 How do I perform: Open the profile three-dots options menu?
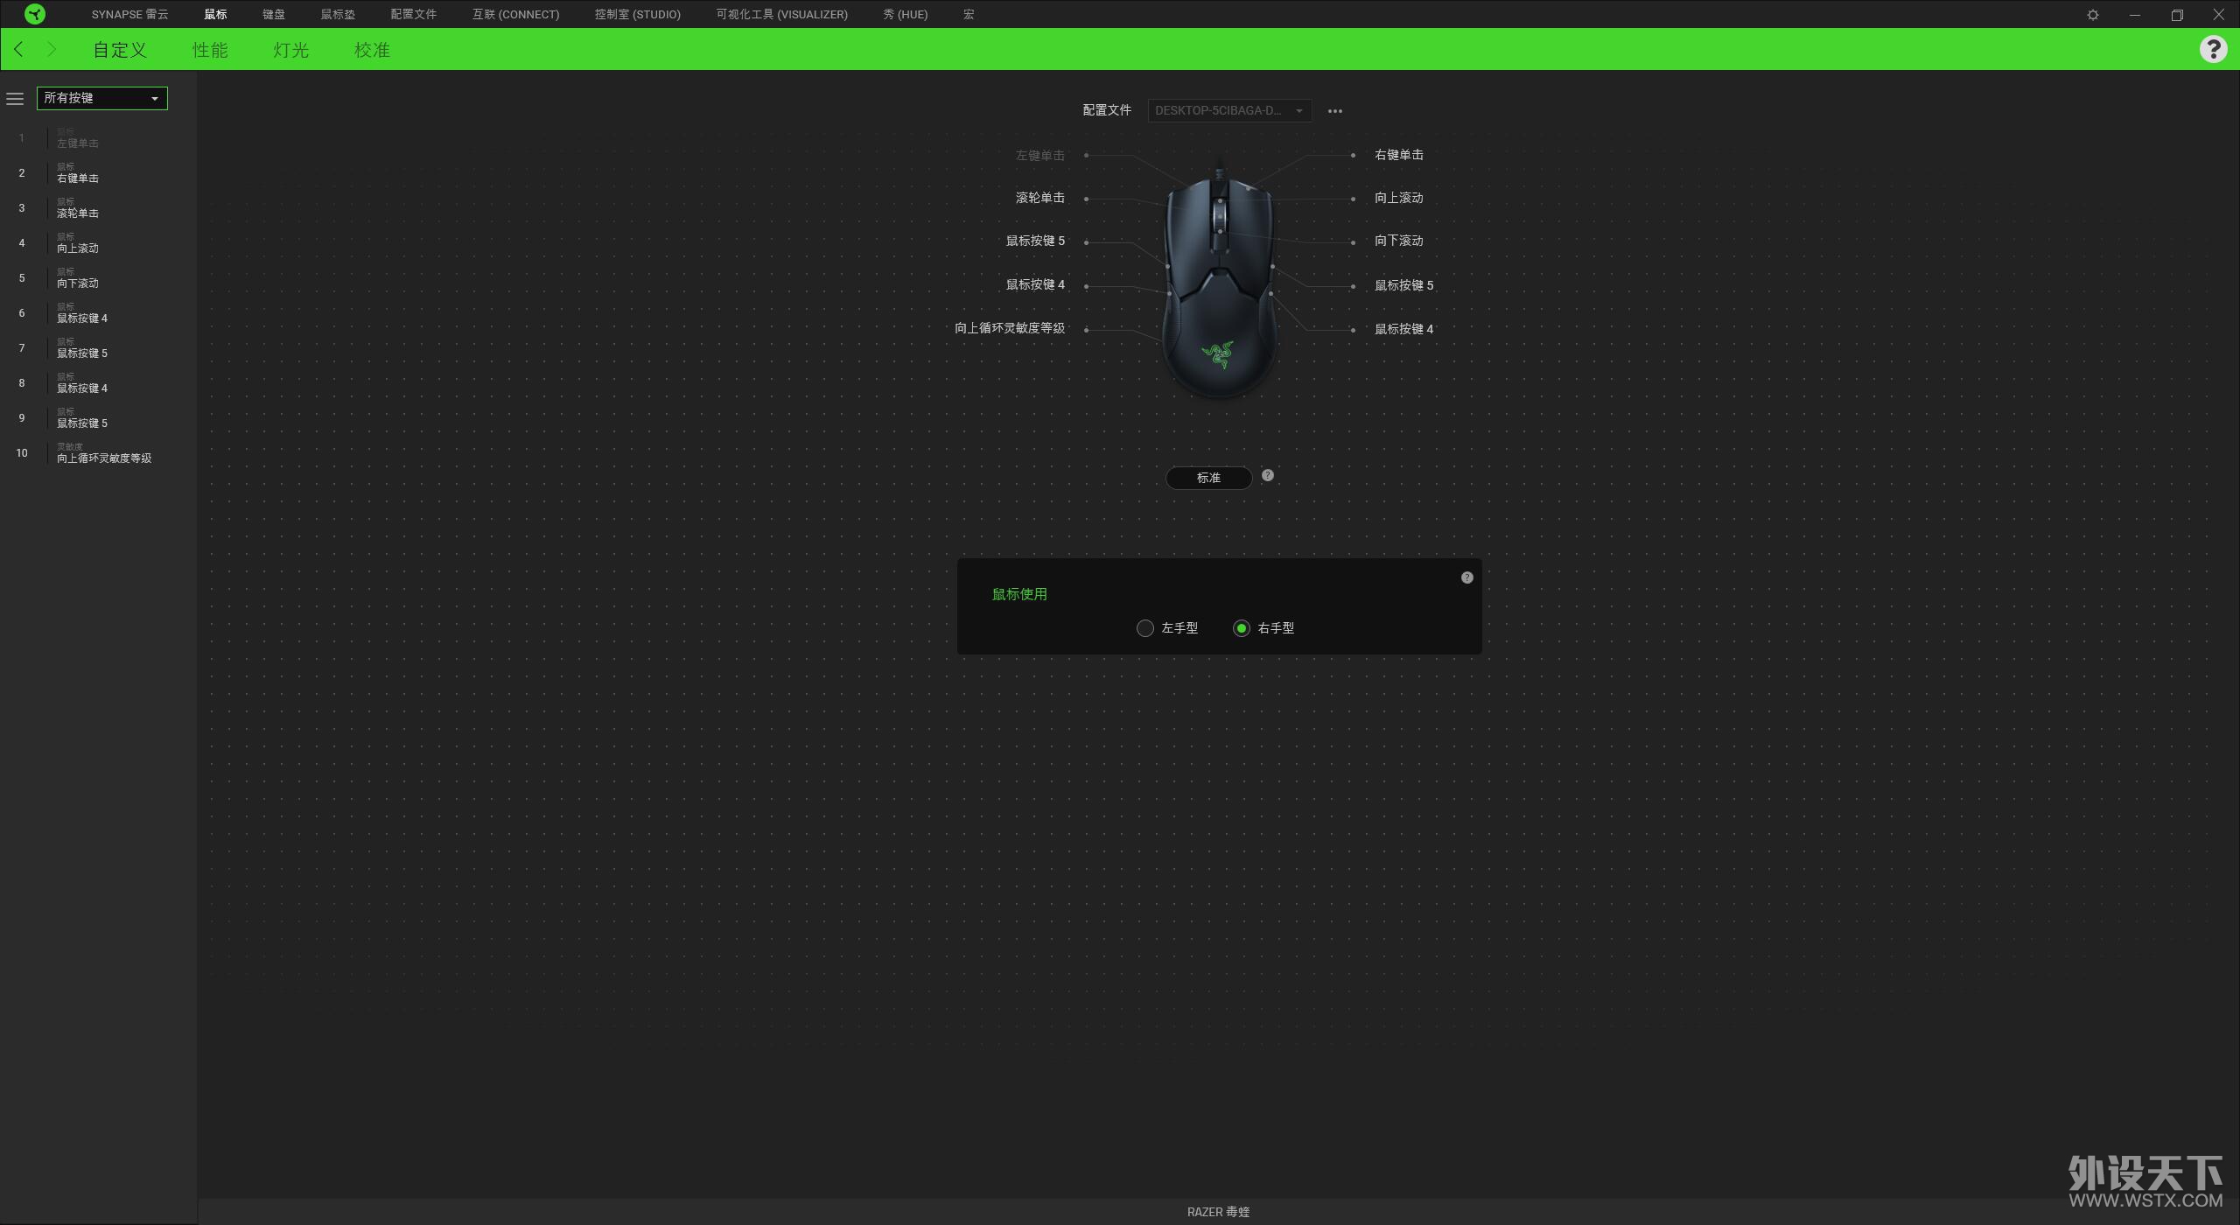coord(1335,111)
